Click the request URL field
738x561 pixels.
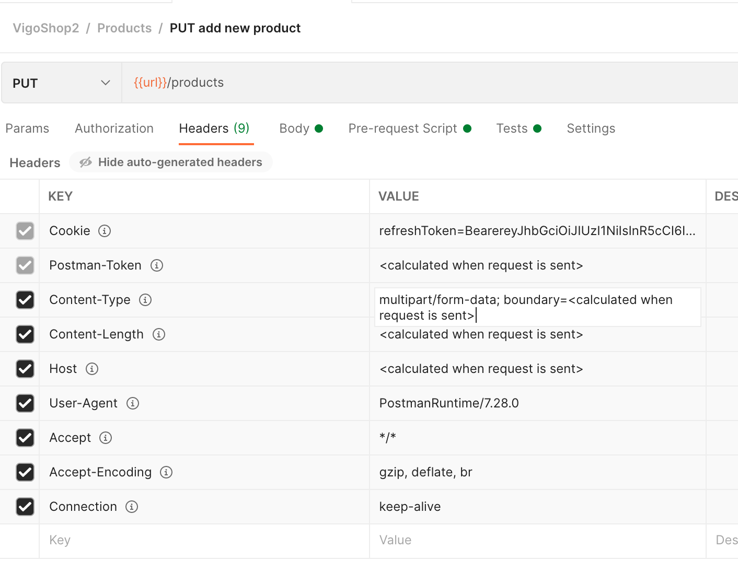click(x=418, y=83)
